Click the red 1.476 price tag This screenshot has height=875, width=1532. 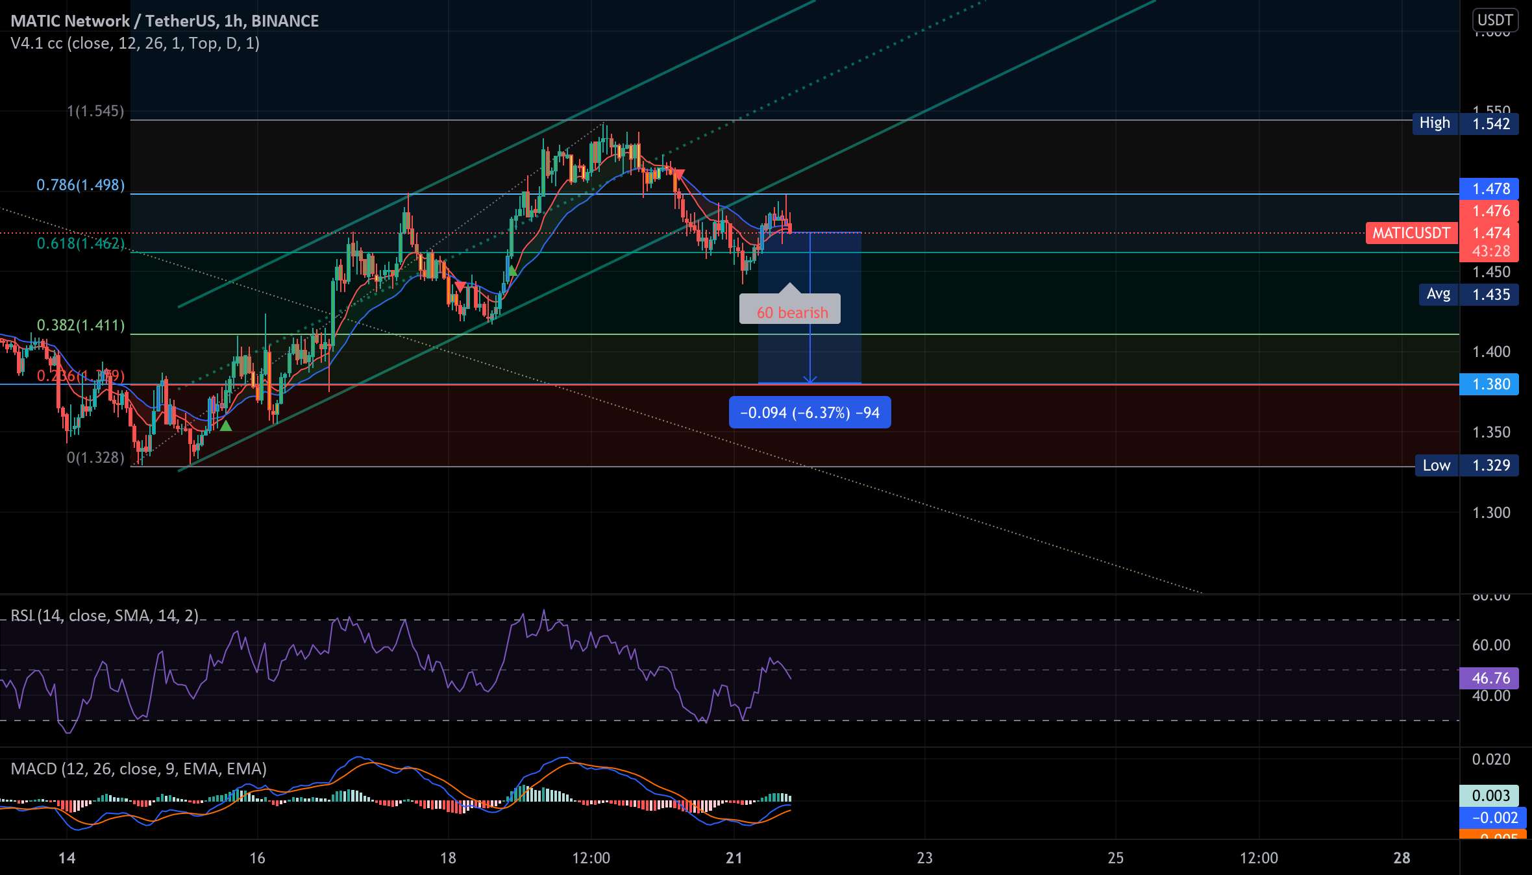click(1489, 211)
